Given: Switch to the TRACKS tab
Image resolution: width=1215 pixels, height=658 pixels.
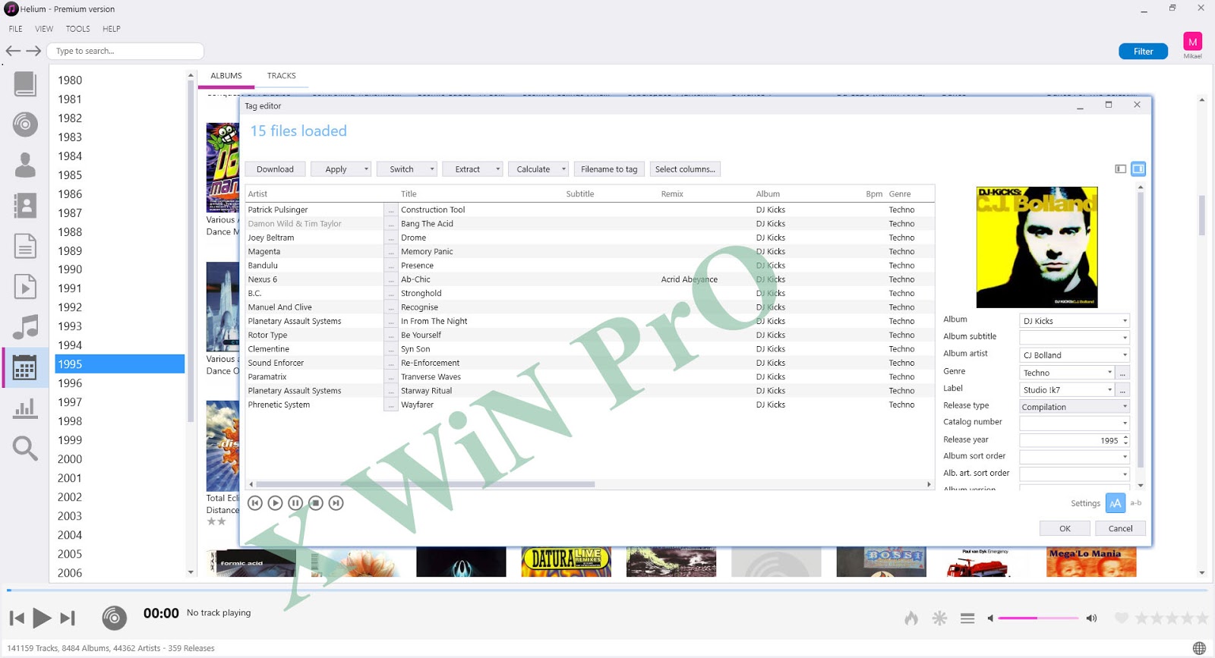Looking at the screenshot, I should (x=281, y=76).
